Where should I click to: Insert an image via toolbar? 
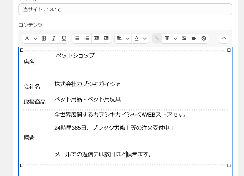pyautogui.click(x=184, y=38)
